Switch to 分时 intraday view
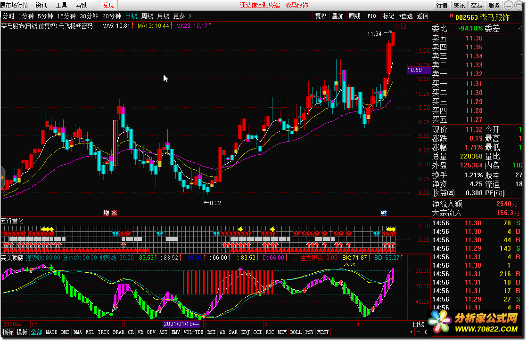The image size is (527, 341). (x=9, y=16)
